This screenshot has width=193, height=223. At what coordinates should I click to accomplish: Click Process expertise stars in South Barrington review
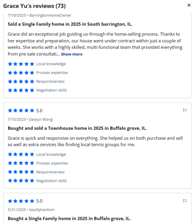21,73
